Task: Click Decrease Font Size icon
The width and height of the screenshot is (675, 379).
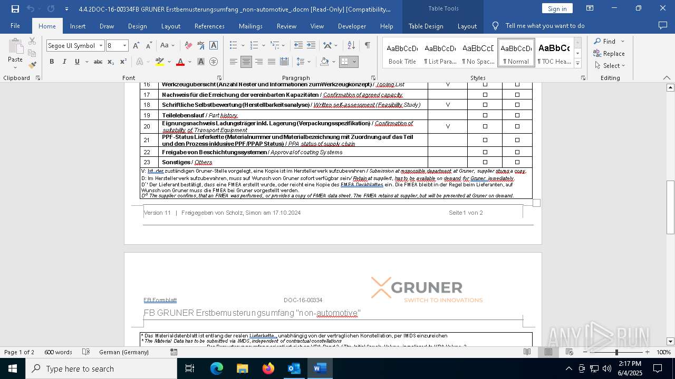Action: 149,46
